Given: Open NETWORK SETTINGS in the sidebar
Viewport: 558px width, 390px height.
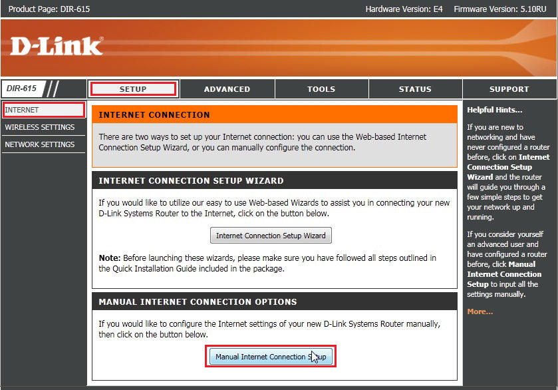Looking at the screenshot, I should pyautogui.click(x=43, y=144).
